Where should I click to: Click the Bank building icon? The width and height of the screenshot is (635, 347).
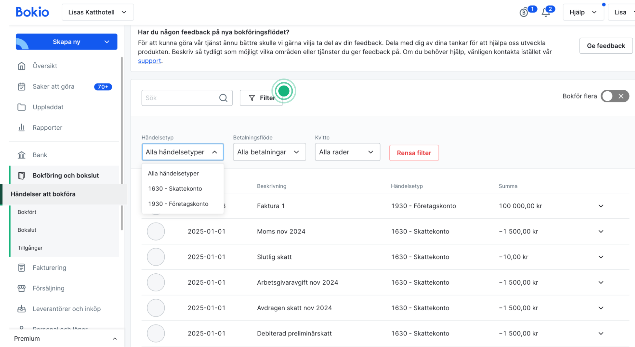pyautogui.click(x=22, y=155)
